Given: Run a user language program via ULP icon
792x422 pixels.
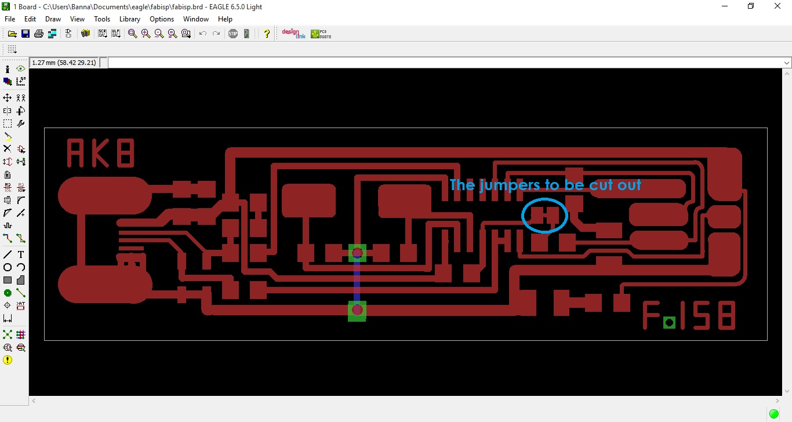Looking at the screenshot, I should pyautogui.click(x=116, y=34).
